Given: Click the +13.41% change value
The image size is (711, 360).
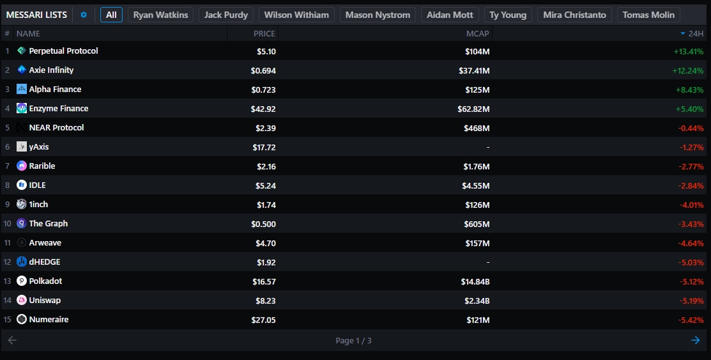Looking at the screenshot, I should click(689, 51).
